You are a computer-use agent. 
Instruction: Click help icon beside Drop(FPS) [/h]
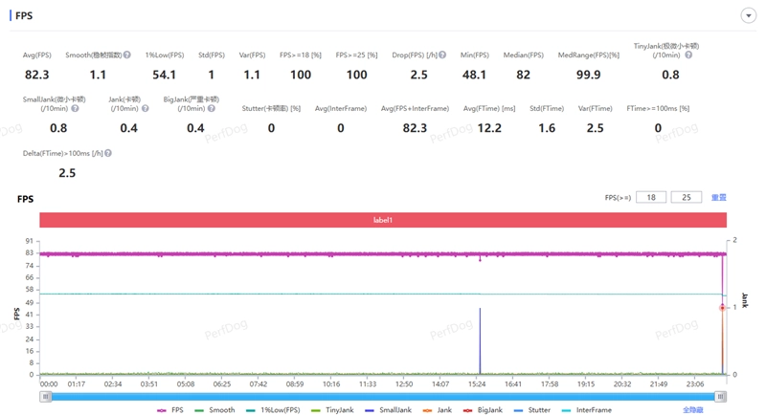442,55
